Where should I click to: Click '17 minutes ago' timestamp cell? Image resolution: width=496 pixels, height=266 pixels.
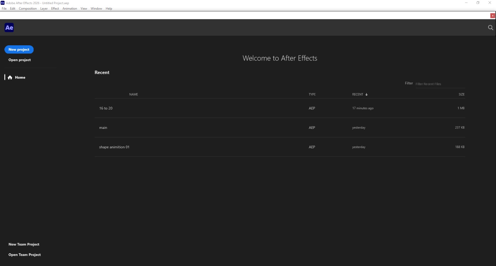(x=363, y=108)
